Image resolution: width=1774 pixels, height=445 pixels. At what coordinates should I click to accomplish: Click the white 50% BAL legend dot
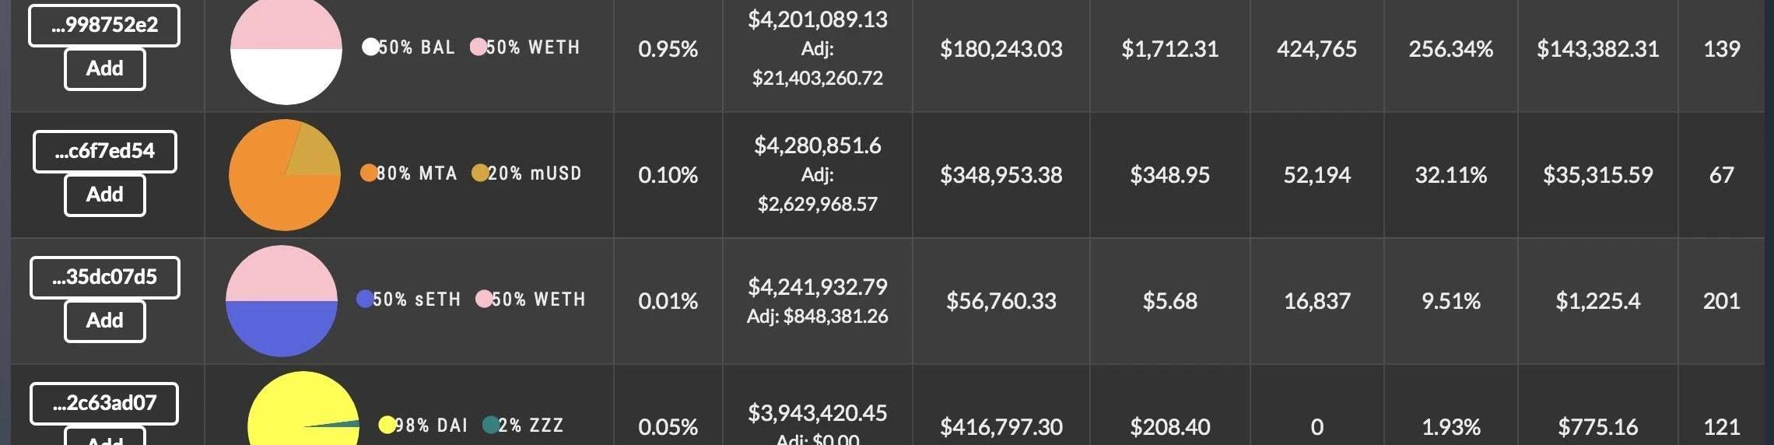[x=370, y=47]
